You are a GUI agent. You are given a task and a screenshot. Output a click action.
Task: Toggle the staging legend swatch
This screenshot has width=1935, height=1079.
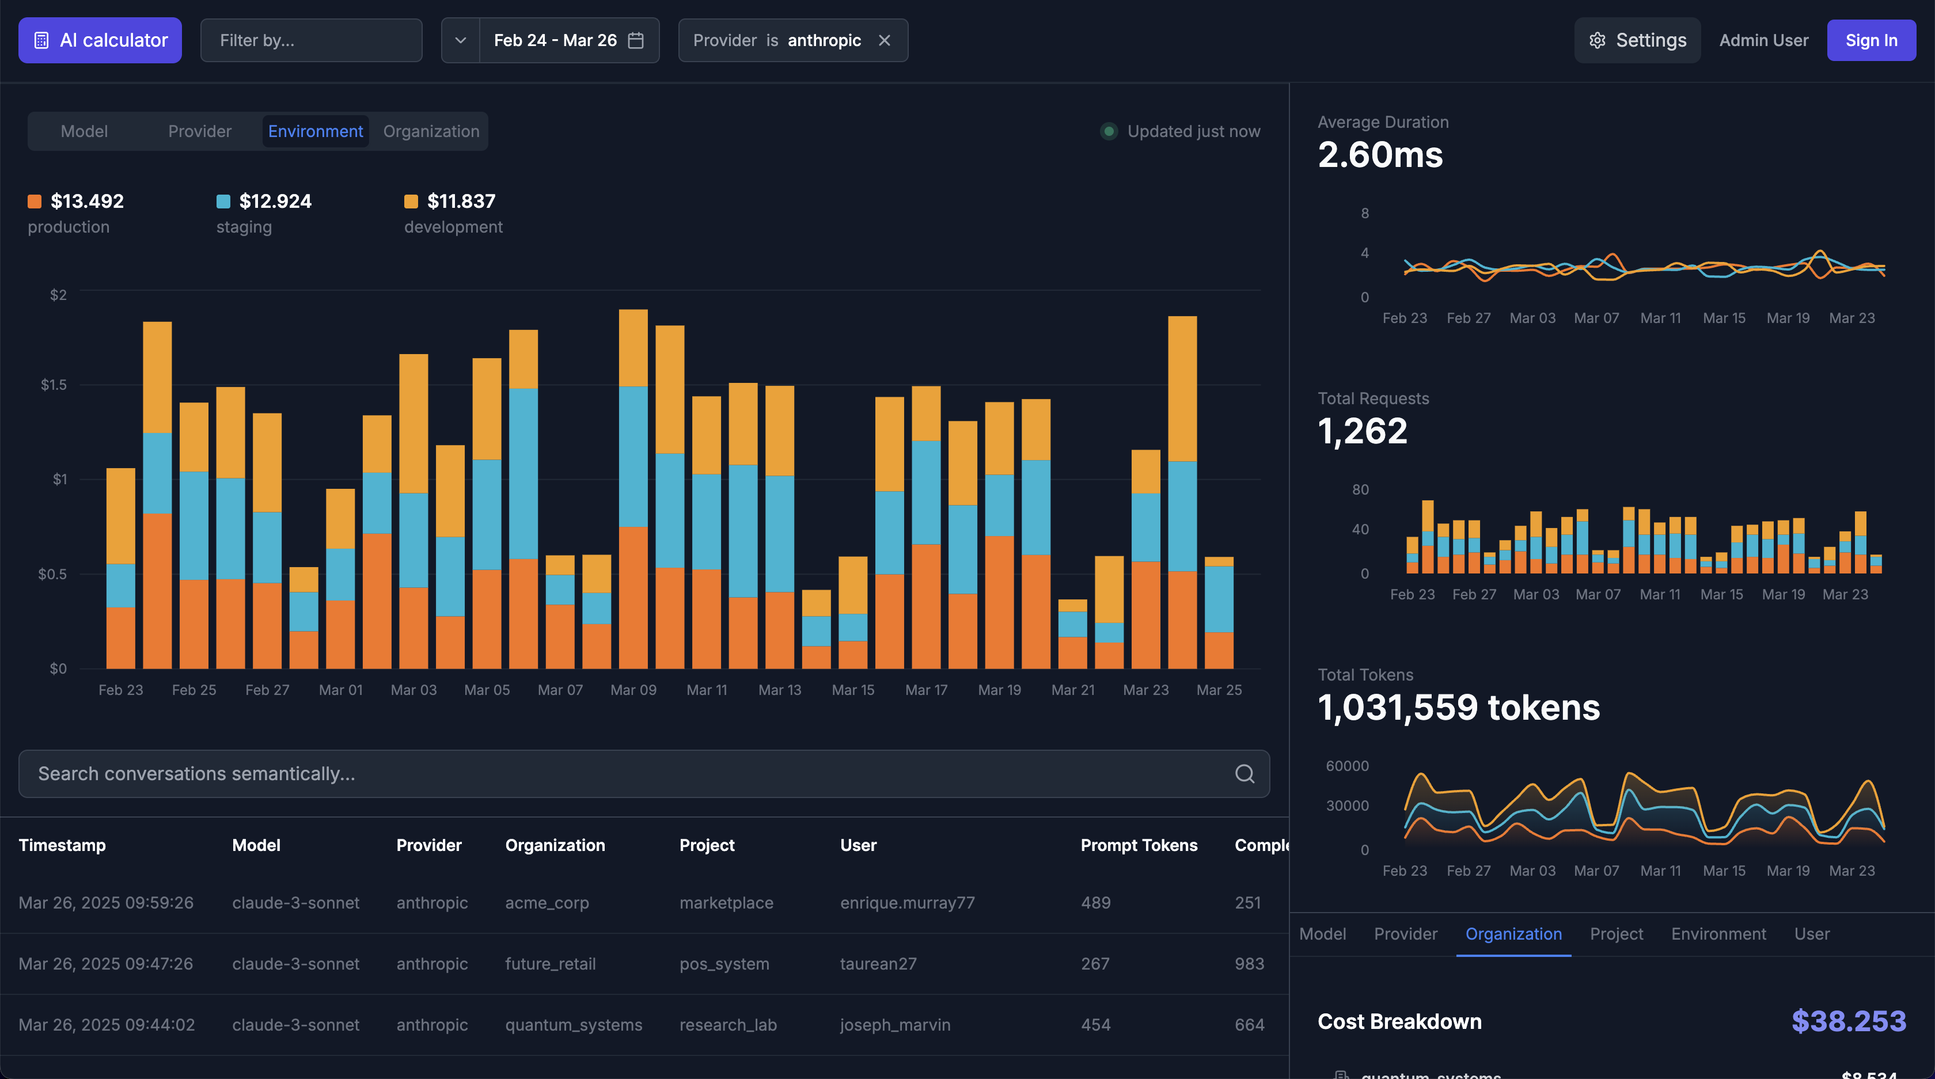[223, 202]
